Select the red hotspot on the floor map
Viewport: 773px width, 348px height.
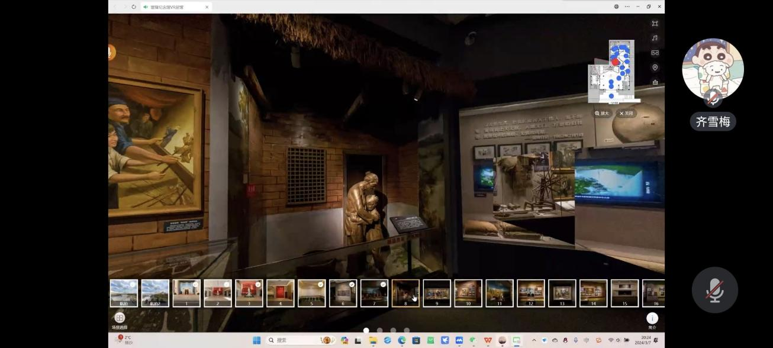tap(615, 62)
